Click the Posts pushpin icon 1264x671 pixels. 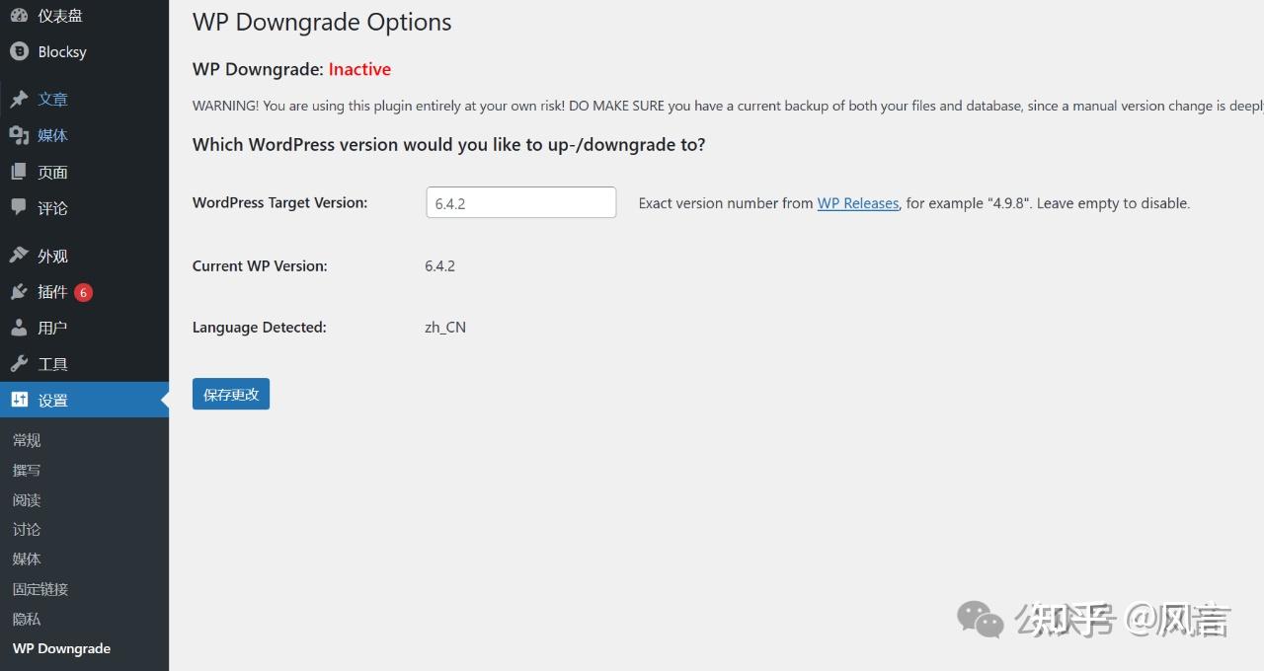pos(19,99)
